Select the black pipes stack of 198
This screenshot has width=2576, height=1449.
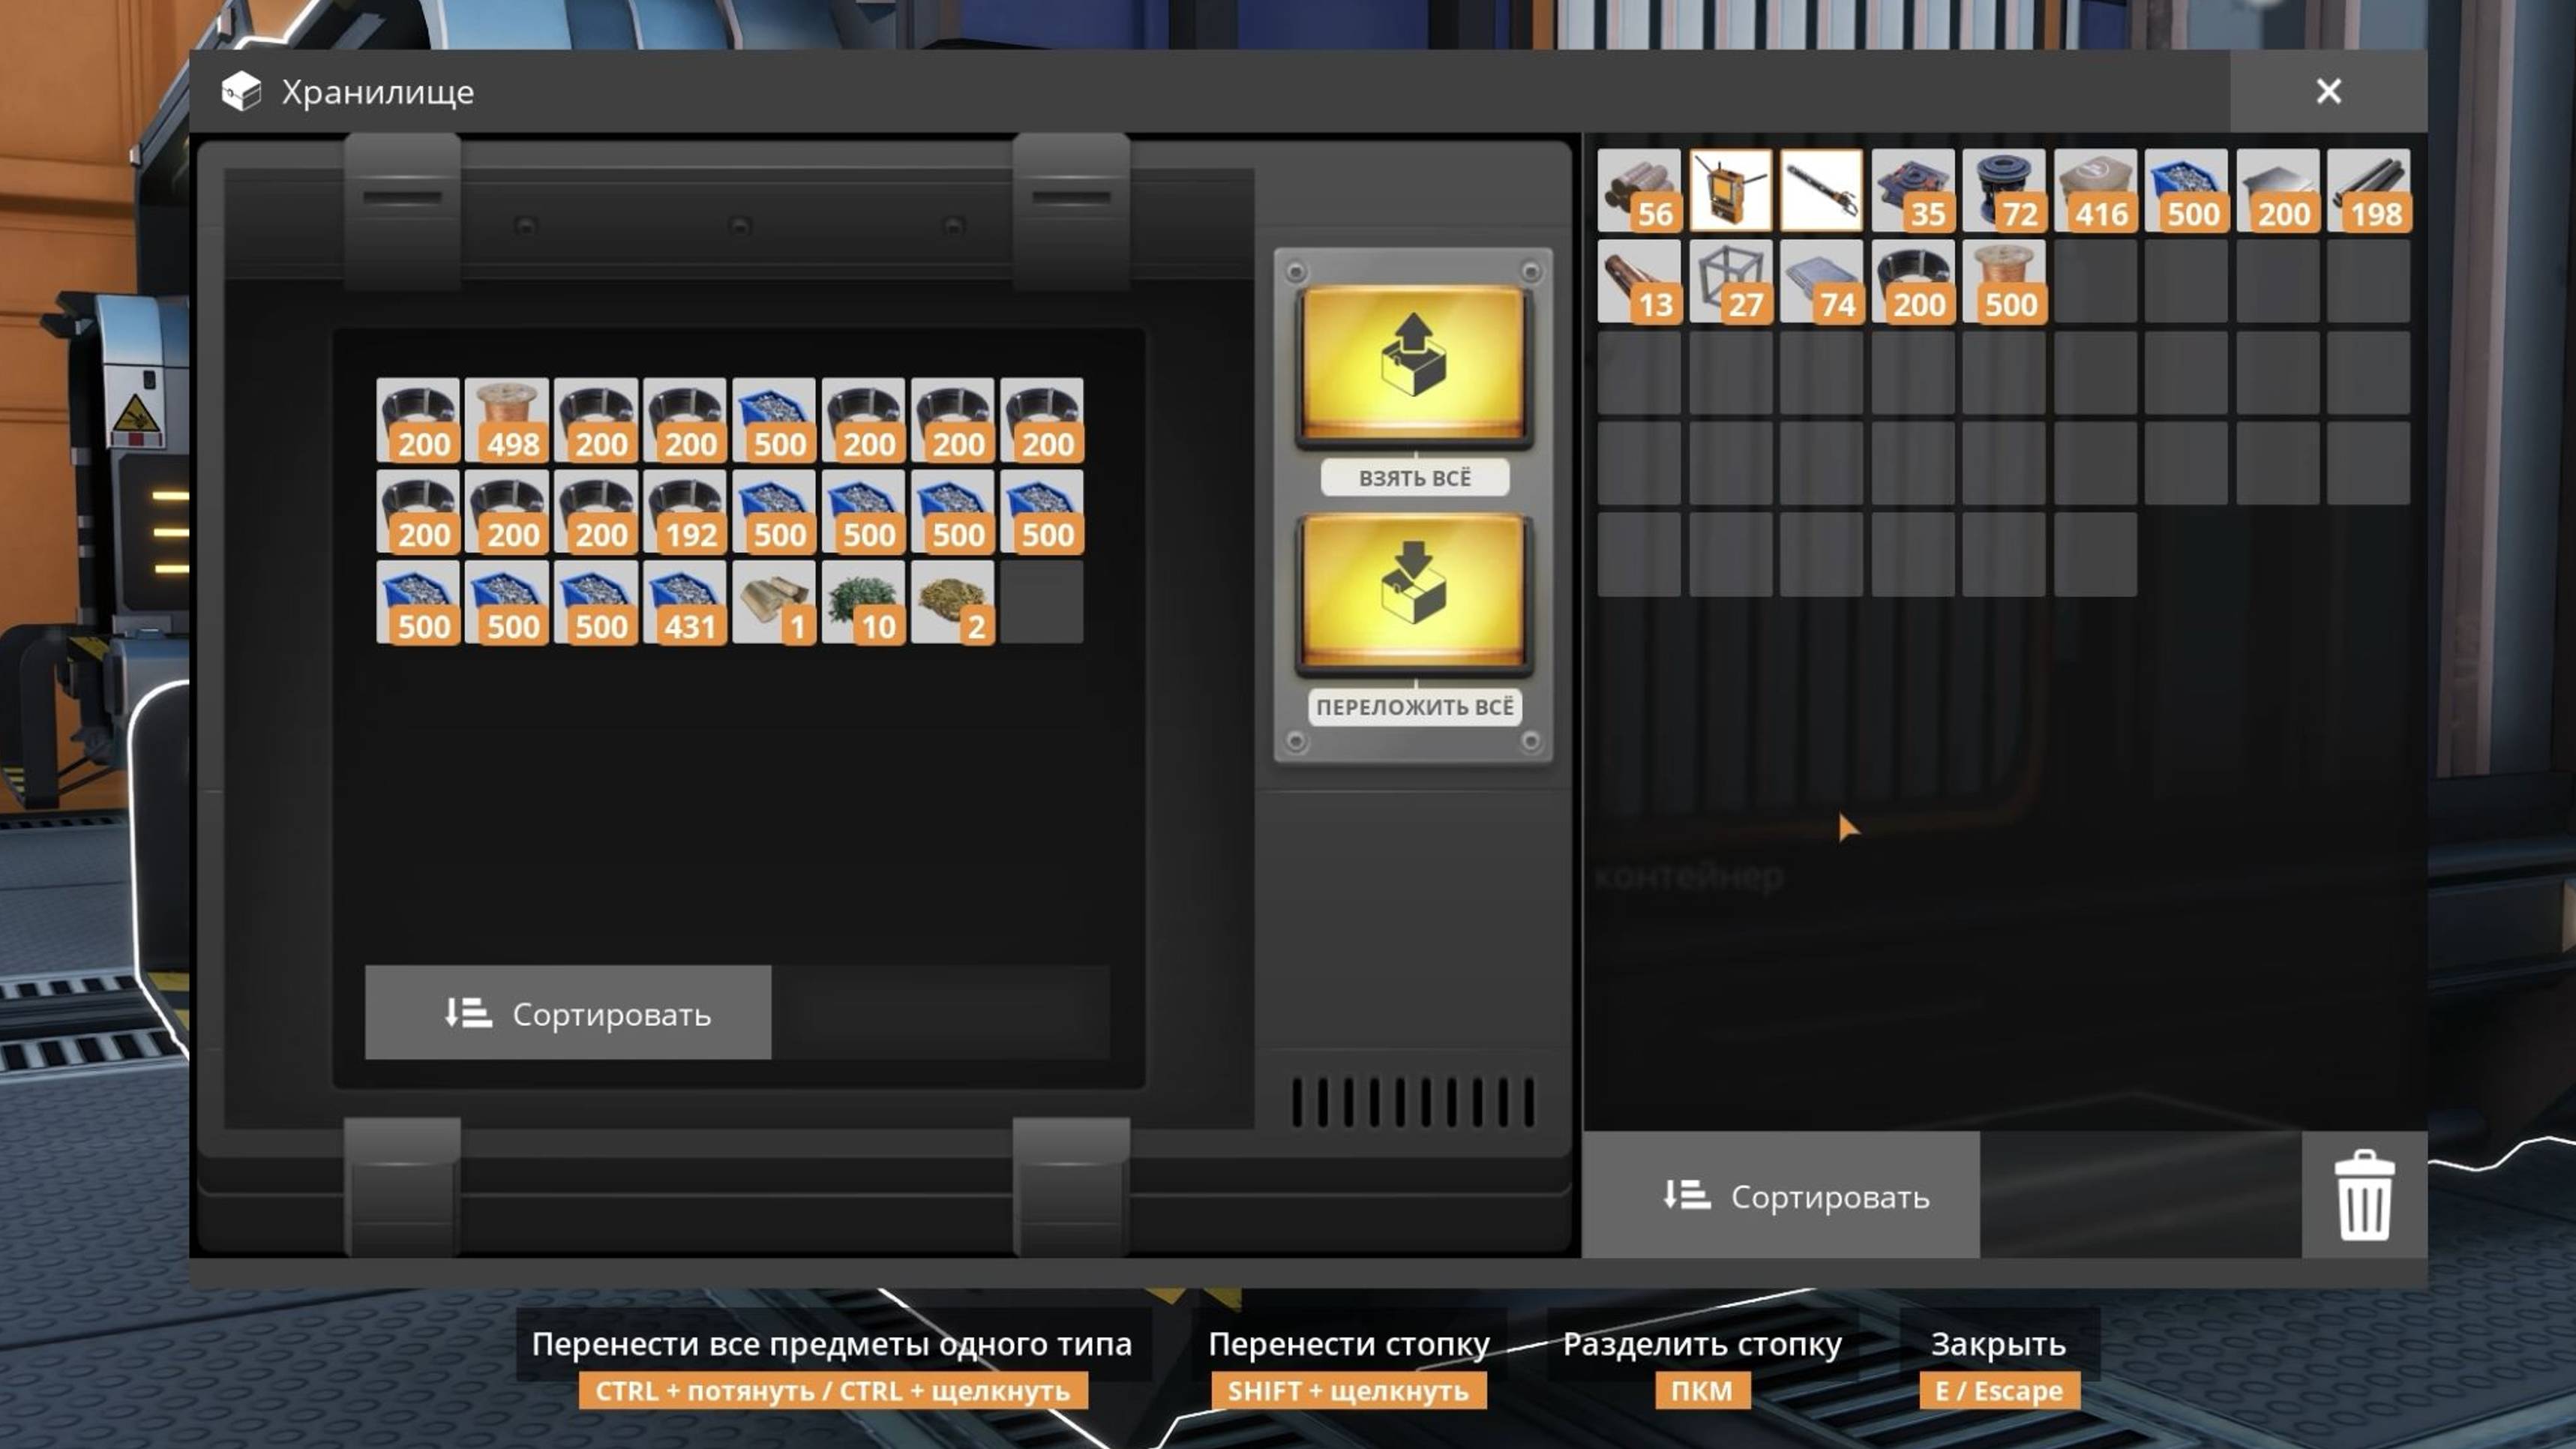click(2367, 190)
